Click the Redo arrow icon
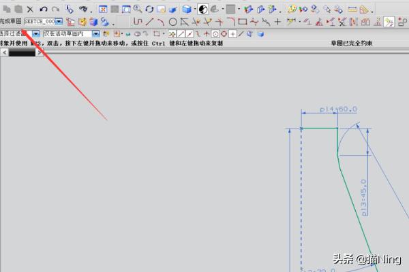This screenshot has height=272, width=409. pyautogui.click(x=55, y=10)
